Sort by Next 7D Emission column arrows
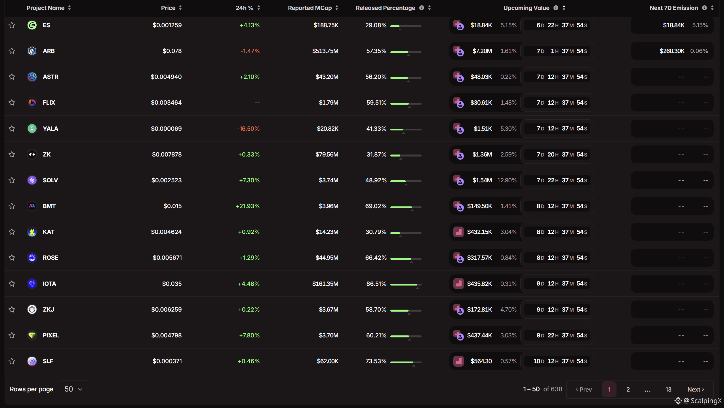The width and height of the screenshot is (724, 408). click(712, 8)
